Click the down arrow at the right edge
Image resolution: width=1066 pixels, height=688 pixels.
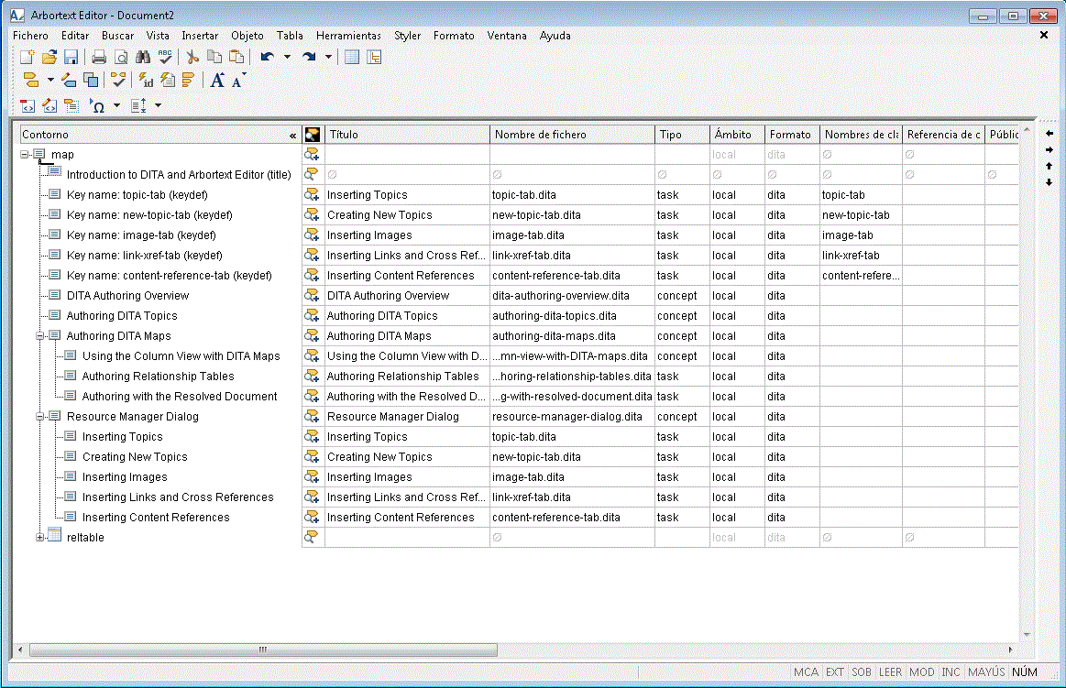coord(1049,182)
